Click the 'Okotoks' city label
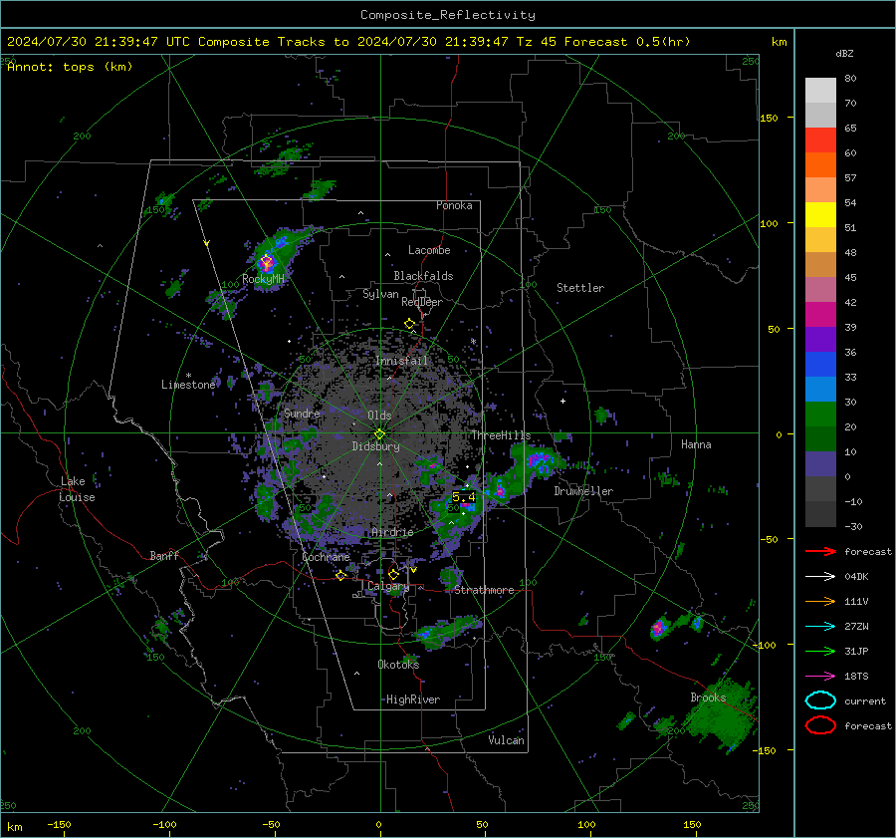This screenshot has height=838, width=896. click(398, 664)
